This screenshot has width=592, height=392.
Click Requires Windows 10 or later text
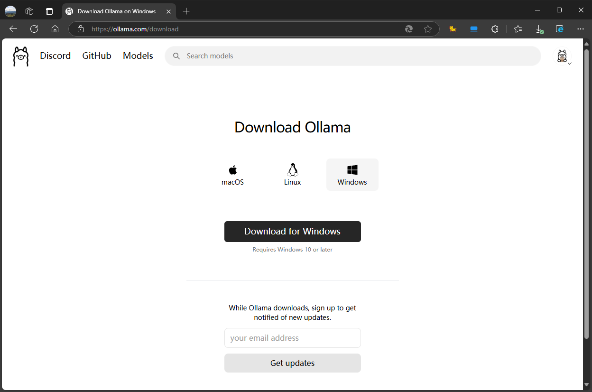point(293,249)
